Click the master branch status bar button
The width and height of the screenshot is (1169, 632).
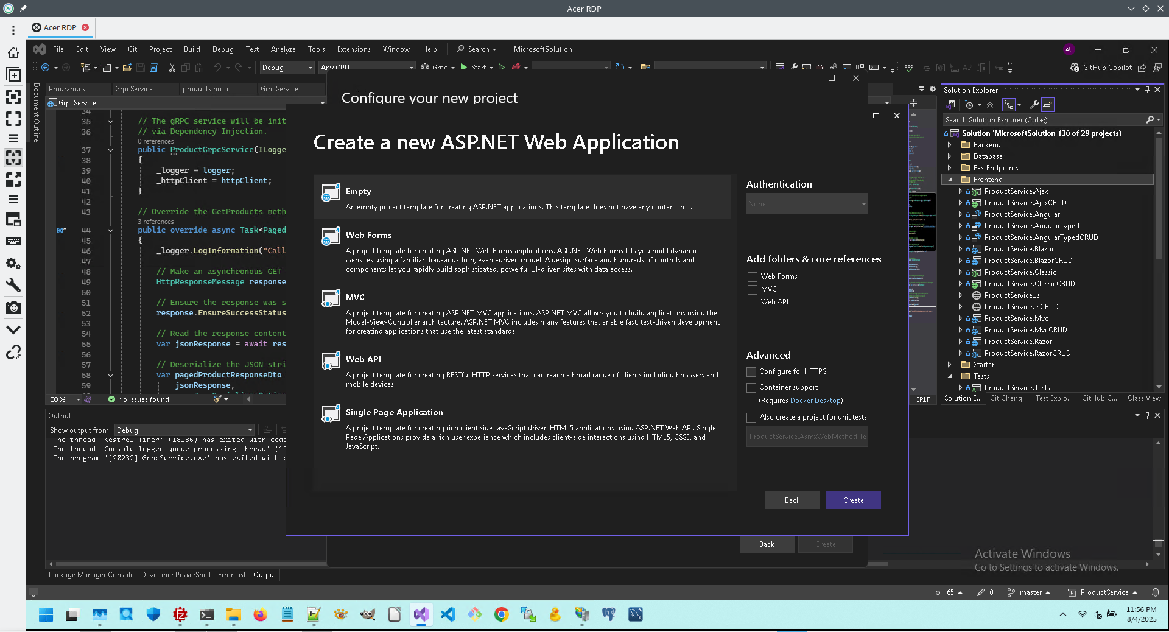[1029, 592]
